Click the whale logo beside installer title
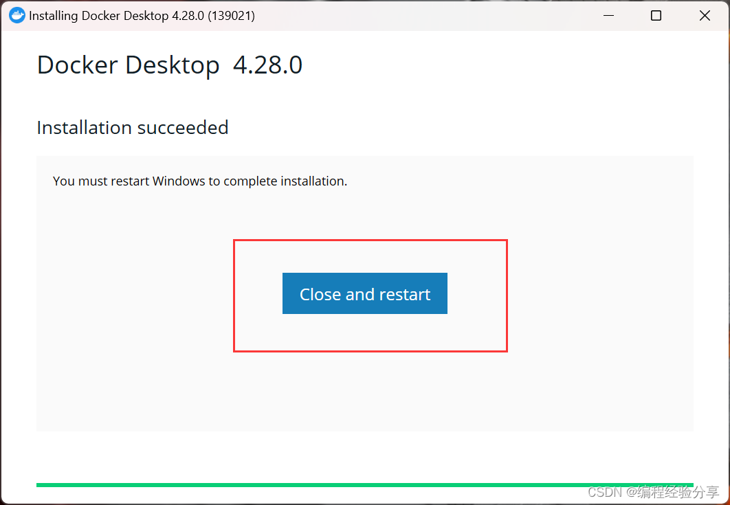This screenshot has height=505, width=730. [x=16, y=14]
